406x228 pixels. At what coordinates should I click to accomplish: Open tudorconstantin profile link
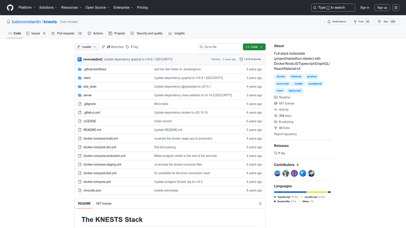[26, 22]
